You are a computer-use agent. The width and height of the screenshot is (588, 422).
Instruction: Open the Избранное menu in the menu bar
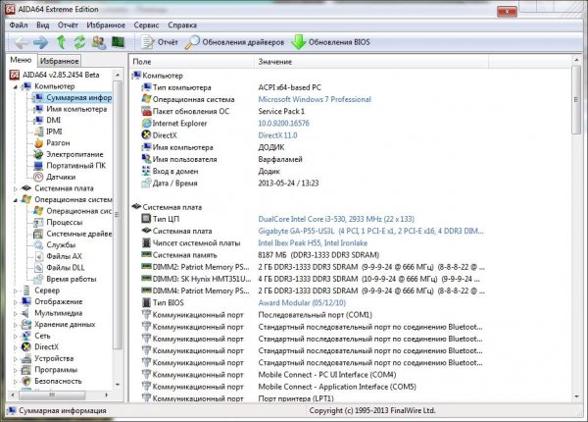[106, 26]
